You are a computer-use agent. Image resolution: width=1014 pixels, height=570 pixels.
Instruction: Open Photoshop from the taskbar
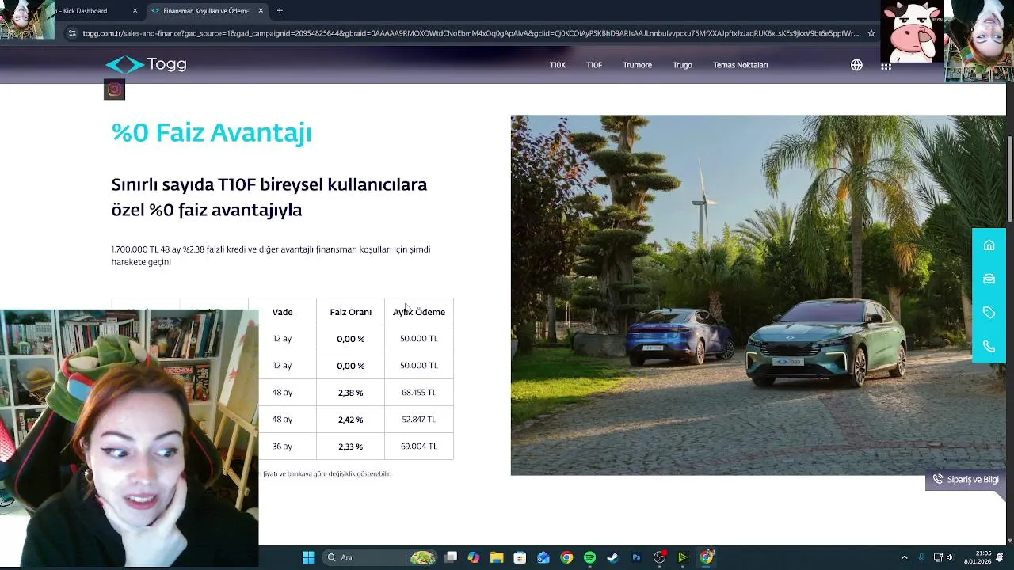pyautogui.click(x=636, y=557)
